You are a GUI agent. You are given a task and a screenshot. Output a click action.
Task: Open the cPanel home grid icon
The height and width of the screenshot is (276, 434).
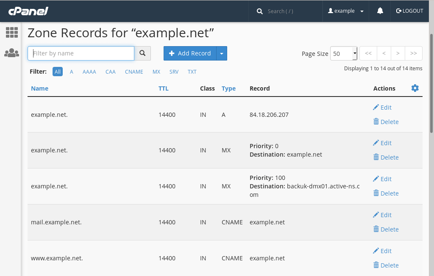tap(12, 33)
